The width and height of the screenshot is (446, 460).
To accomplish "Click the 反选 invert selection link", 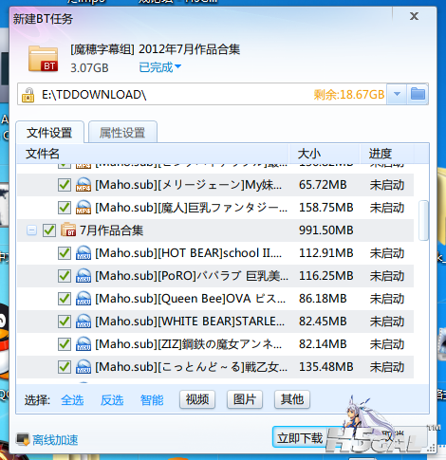I will (x=112, y=400).
